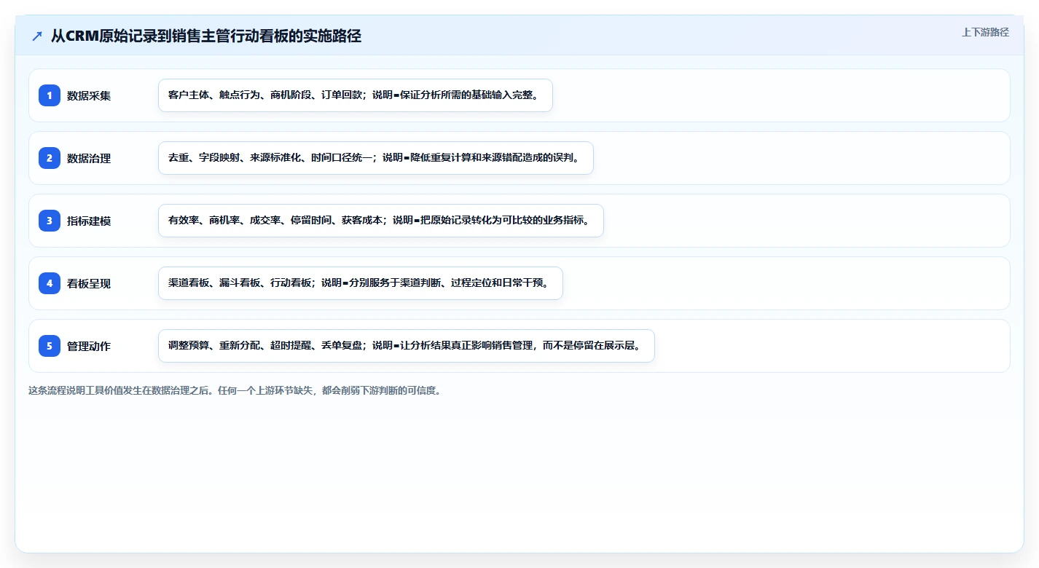Select the 看板呈现 step label
The image size is (1039, 568).
click(x=89, y=283)
